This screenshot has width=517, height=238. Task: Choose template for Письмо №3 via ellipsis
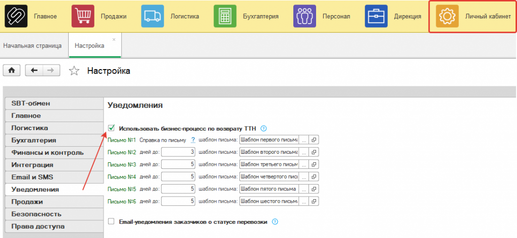point(303,164)
